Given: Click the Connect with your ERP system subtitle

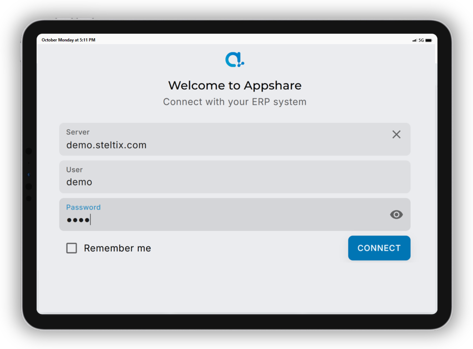Looking at the screenshot, I should [235, 102].
